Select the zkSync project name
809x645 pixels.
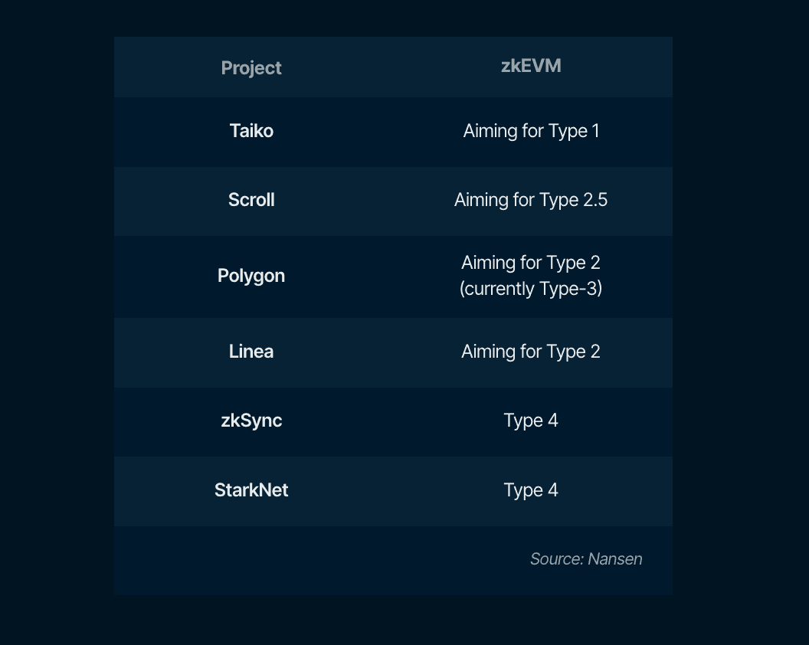[x=251, y=421]
